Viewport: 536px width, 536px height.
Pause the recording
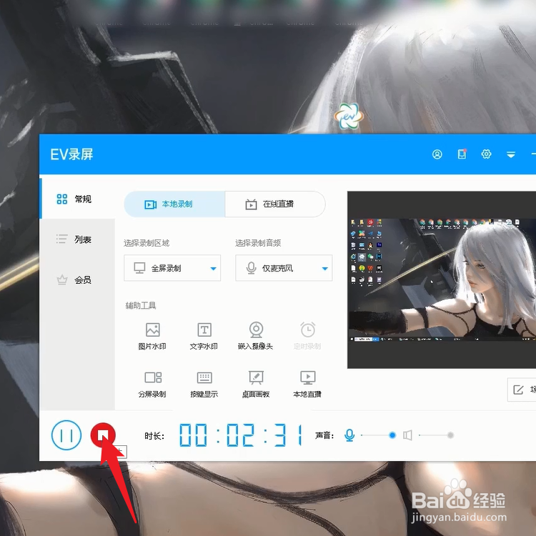(66, 435)
